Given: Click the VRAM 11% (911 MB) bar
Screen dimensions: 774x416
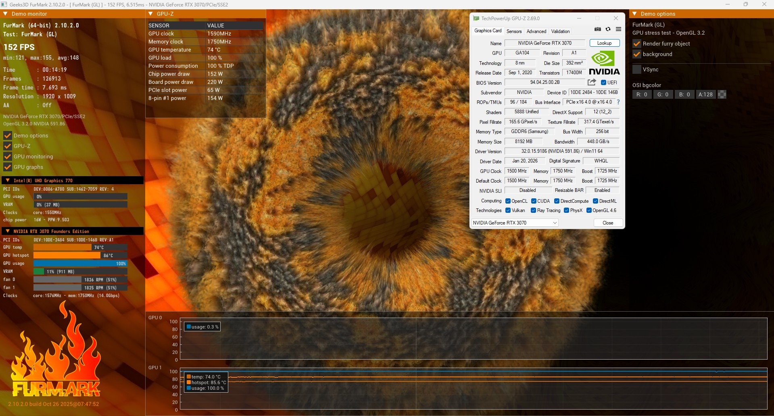Looking at the screenshot, I should (x=80, y=271).
